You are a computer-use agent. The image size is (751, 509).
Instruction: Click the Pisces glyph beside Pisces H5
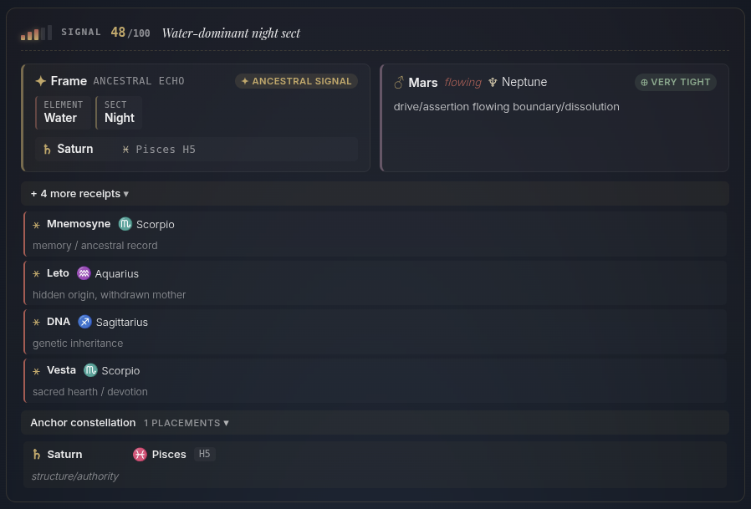pos(125,150)
